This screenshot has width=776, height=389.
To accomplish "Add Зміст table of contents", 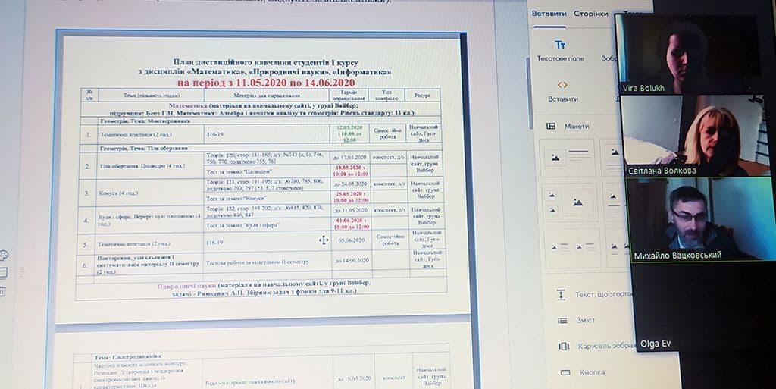I will tap(586, 321).
